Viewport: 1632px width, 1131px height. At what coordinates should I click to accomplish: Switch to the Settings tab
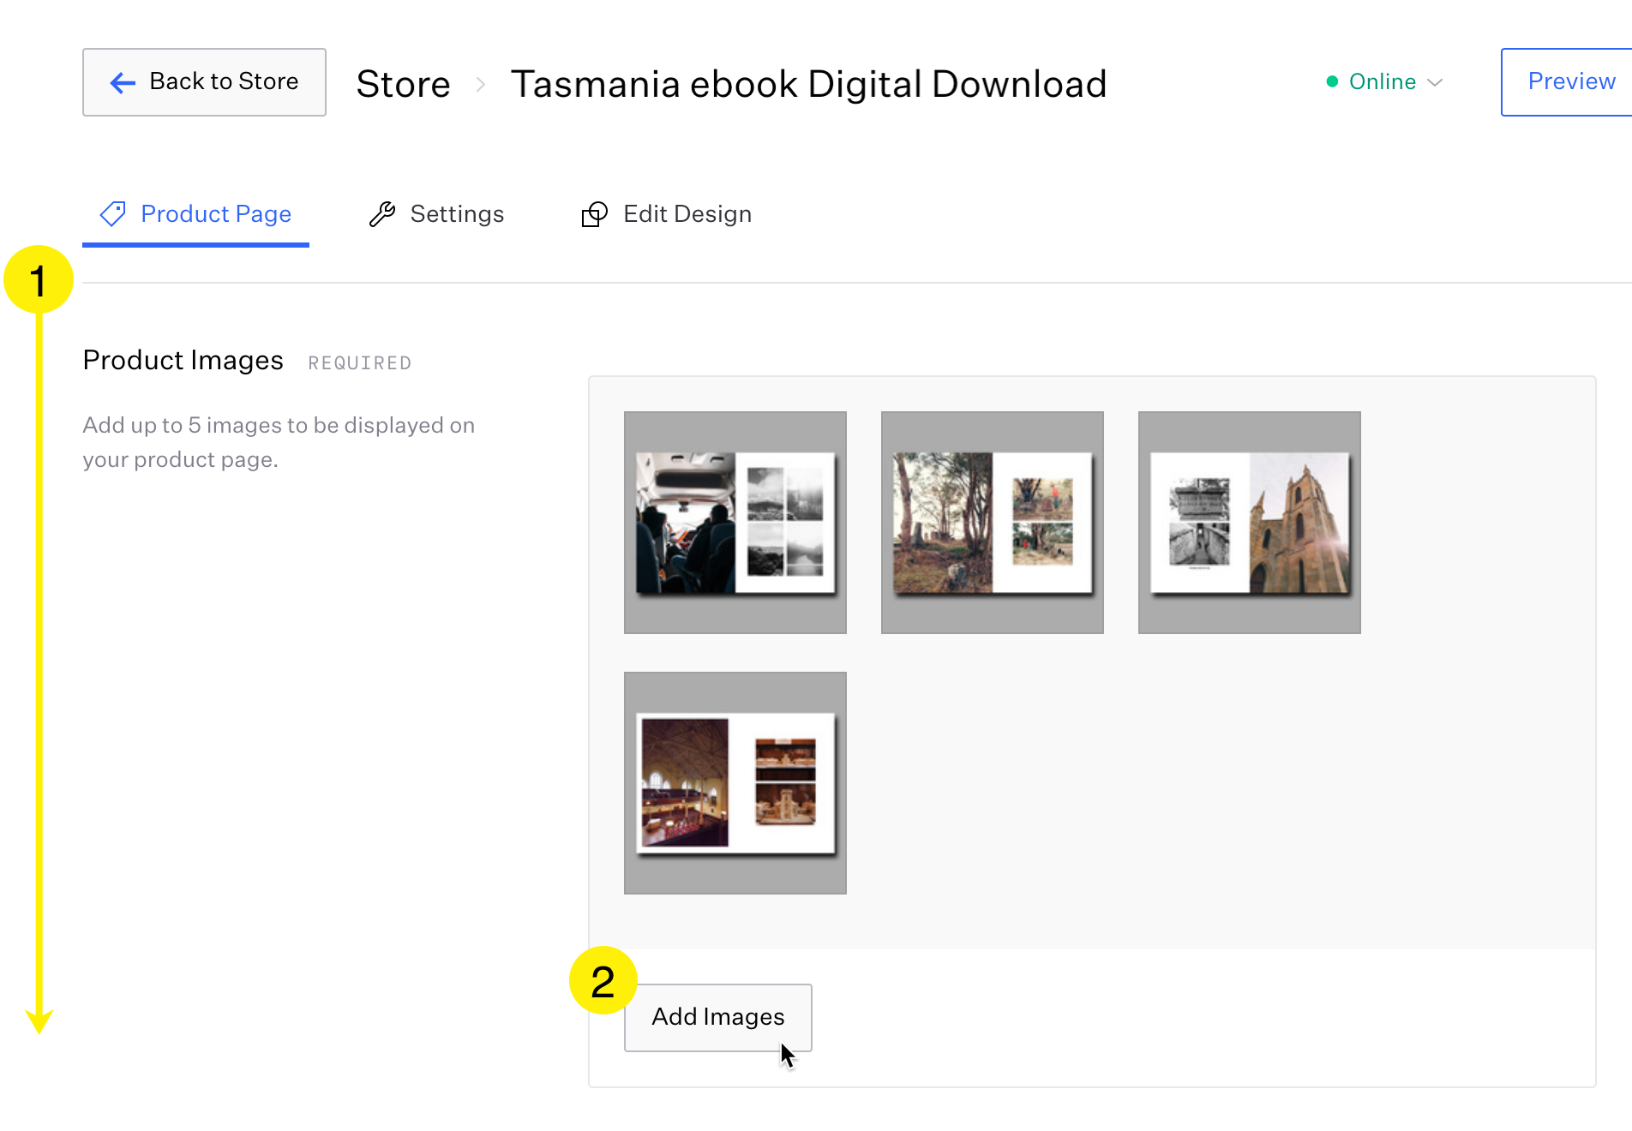point(457,214)
